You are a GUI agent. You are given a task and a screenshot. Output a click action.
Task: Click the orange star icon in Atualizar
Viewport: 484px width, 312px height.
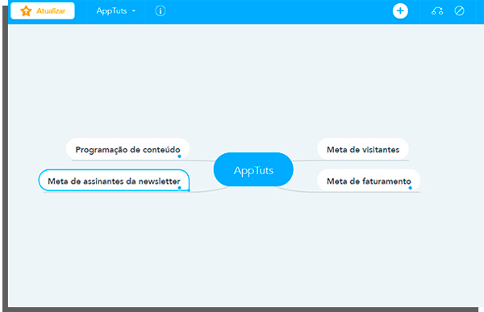tap(26, 10)
